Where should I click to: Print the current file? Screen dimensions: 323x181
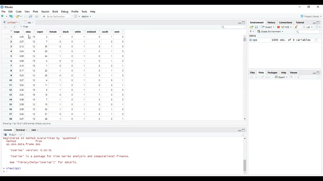click(37, 16)
